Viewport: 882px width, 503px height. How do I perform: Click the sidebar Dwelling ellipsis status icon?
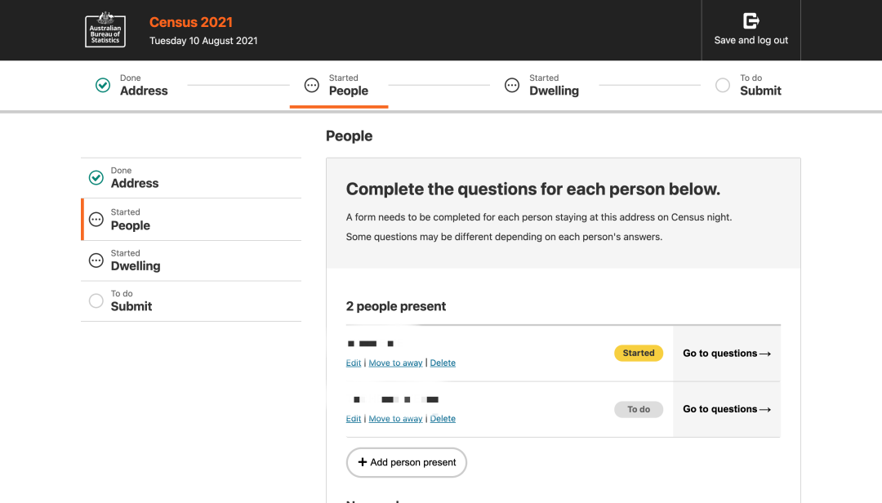point(96,260)
